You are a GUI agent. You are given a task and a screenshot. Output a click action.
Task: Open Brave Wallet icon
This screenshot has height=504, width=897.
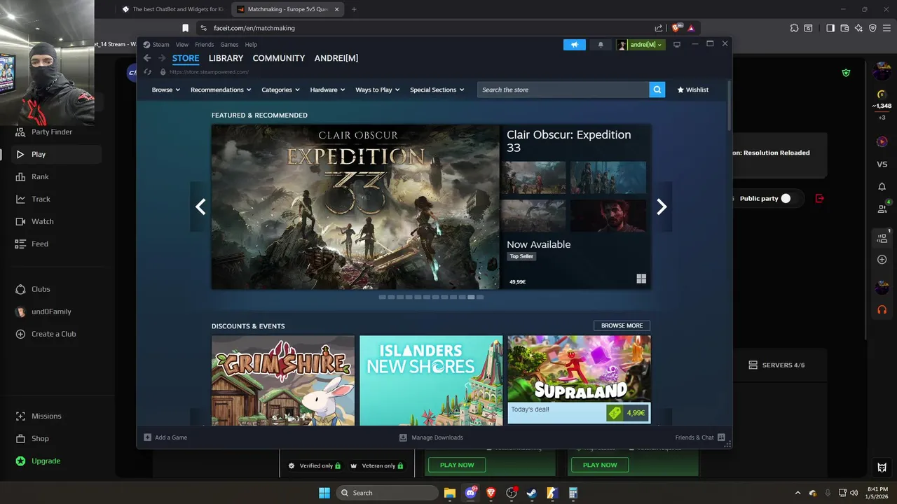coord(844,28)
